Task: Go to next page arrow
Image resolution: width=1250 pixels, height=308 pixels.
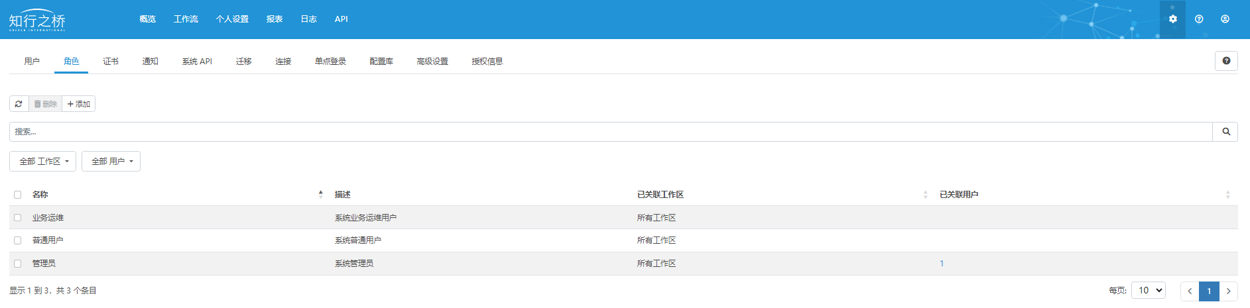Action: (1228, 291)
